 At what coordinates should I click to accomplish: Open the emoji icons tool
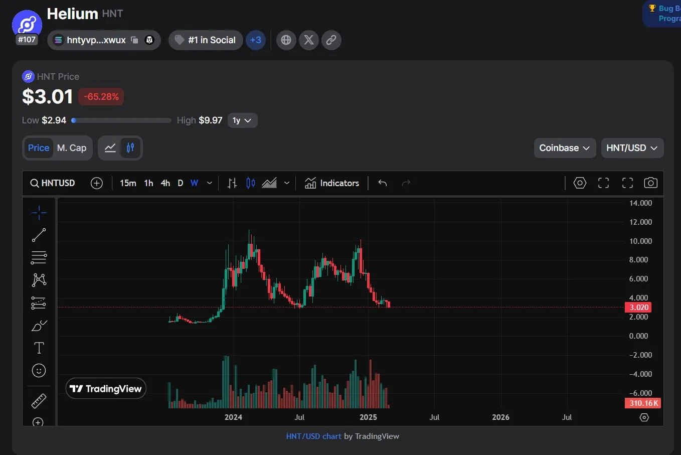pyautogui.click(x=39, y=371)
